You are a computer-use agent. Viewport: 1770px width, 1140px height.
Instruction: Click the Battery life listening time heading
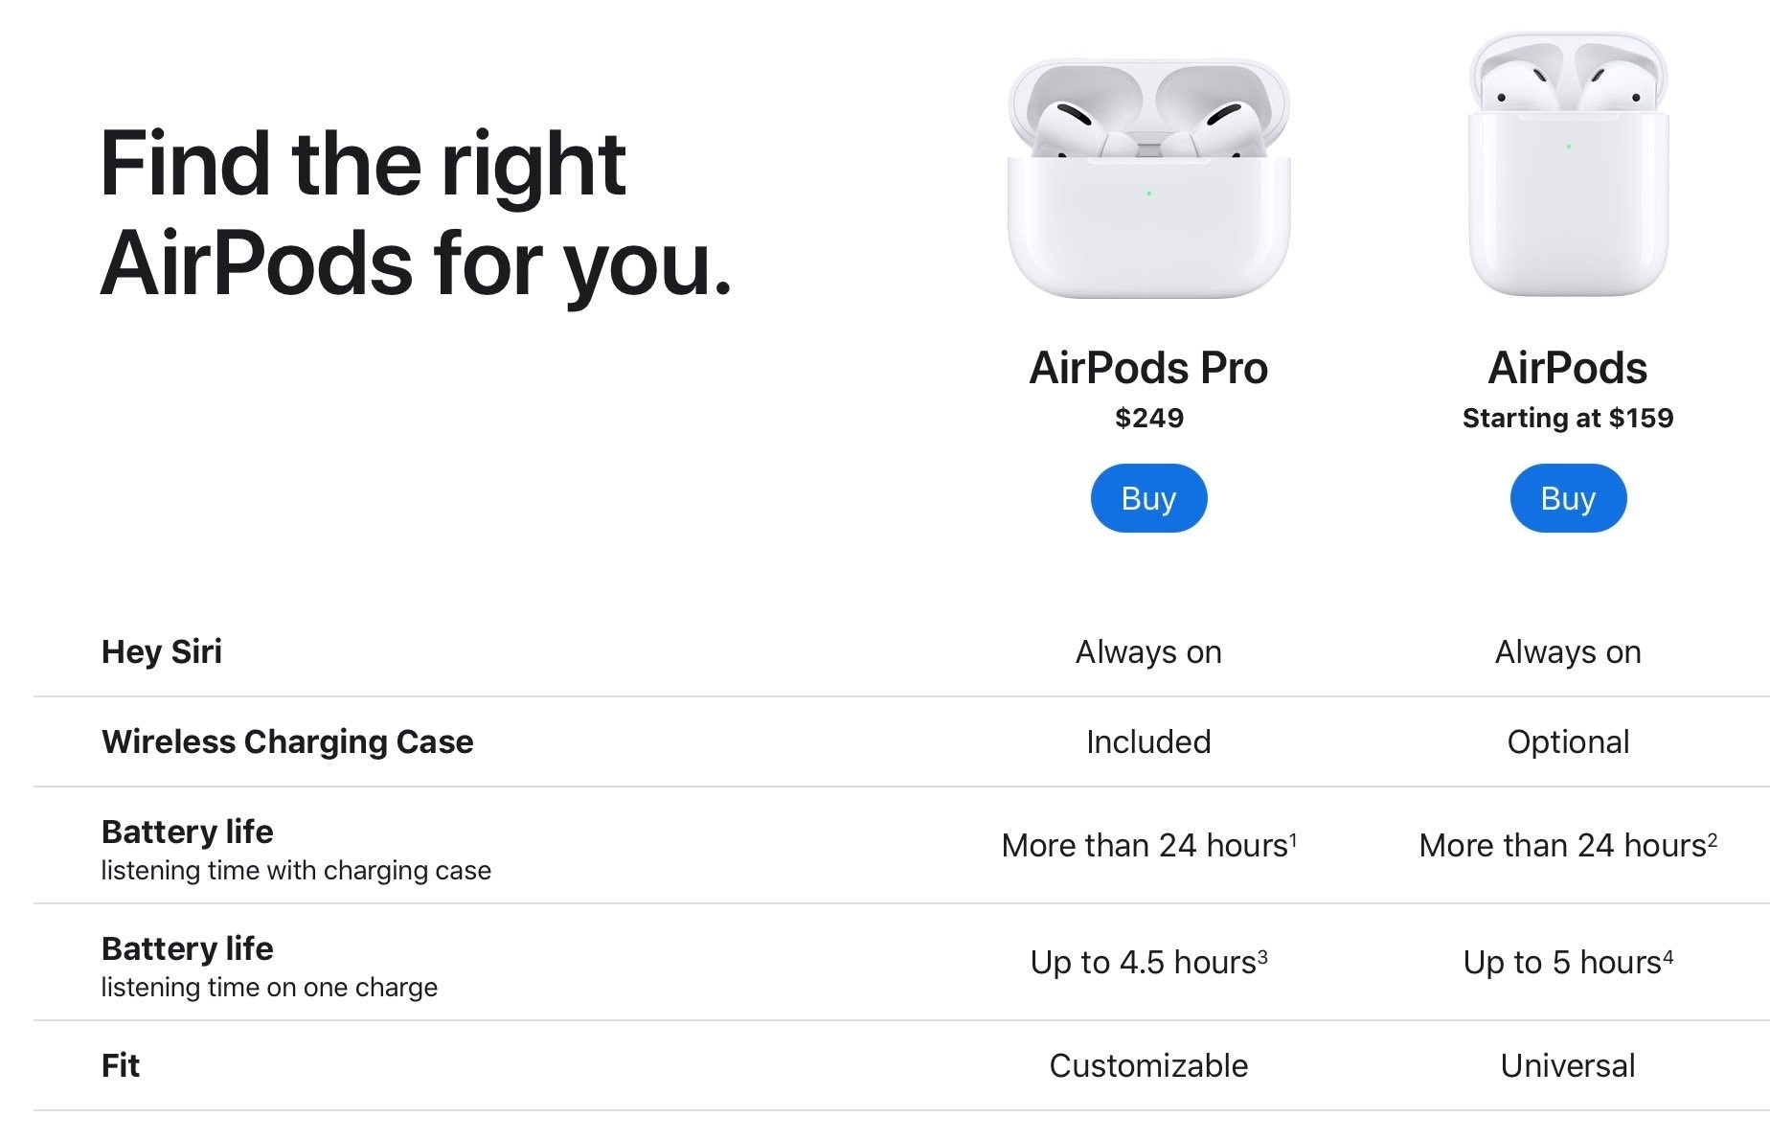click(187, 832)
